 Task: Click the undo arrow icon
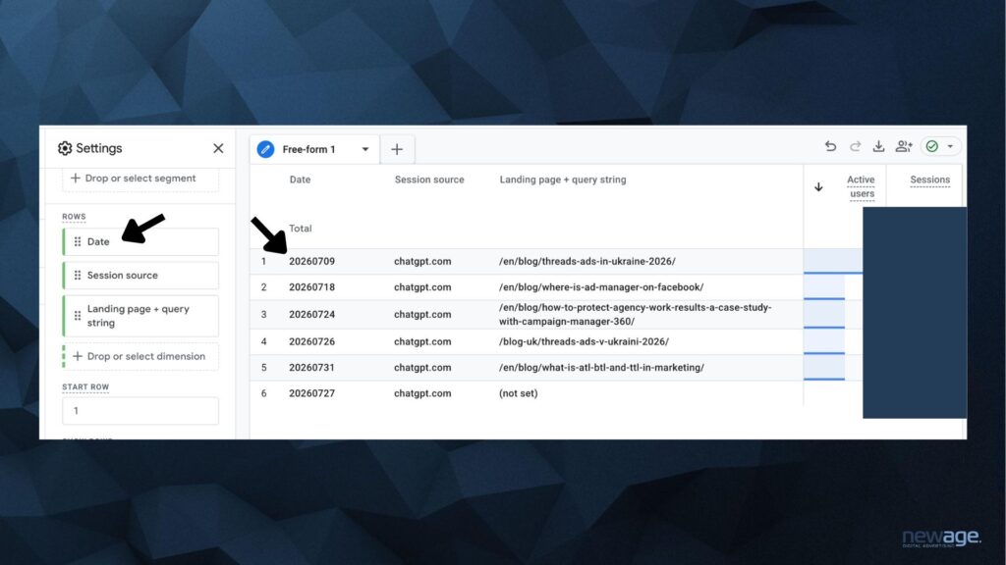click(x=830, y=146)
